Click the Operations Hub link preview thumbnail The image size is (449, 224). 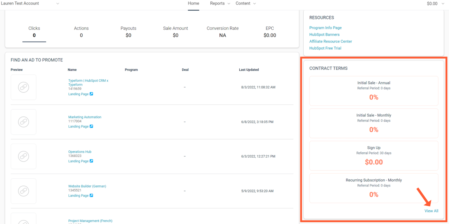pos(24,156)
